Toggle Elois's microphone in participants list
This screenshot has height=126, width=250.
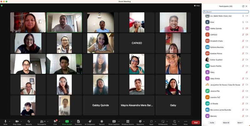(x=243, y=22)
